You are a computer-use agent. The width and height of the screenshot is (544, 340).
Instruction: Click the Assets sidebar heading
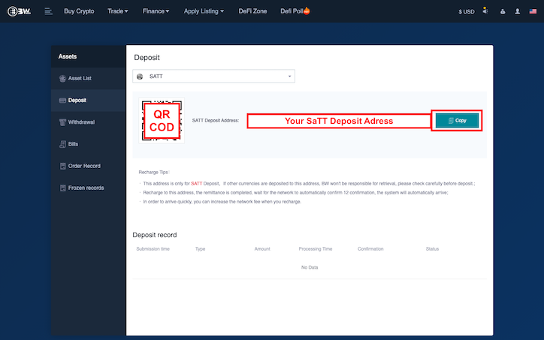click(x=68, y=56)
